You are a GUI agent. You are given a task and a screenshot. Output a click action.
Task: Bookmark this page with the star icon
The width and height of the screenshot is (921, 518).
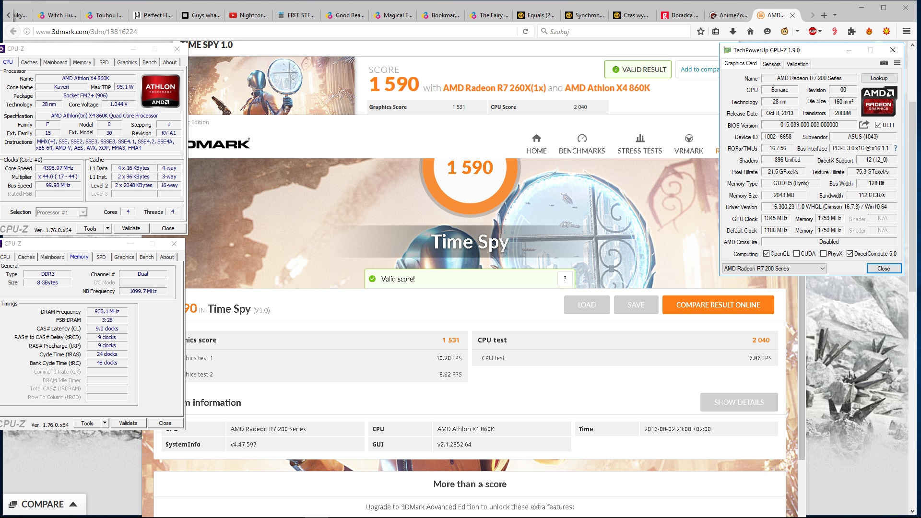click(x=701, y=31)
